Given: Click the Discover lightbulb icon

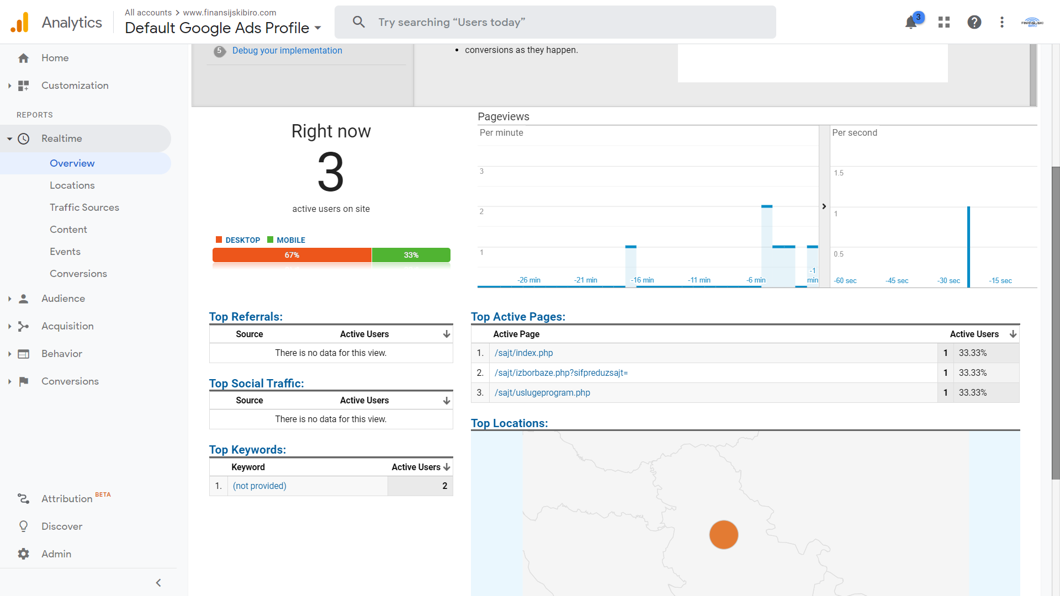Looking at the screenshot, I should [24, 526].
